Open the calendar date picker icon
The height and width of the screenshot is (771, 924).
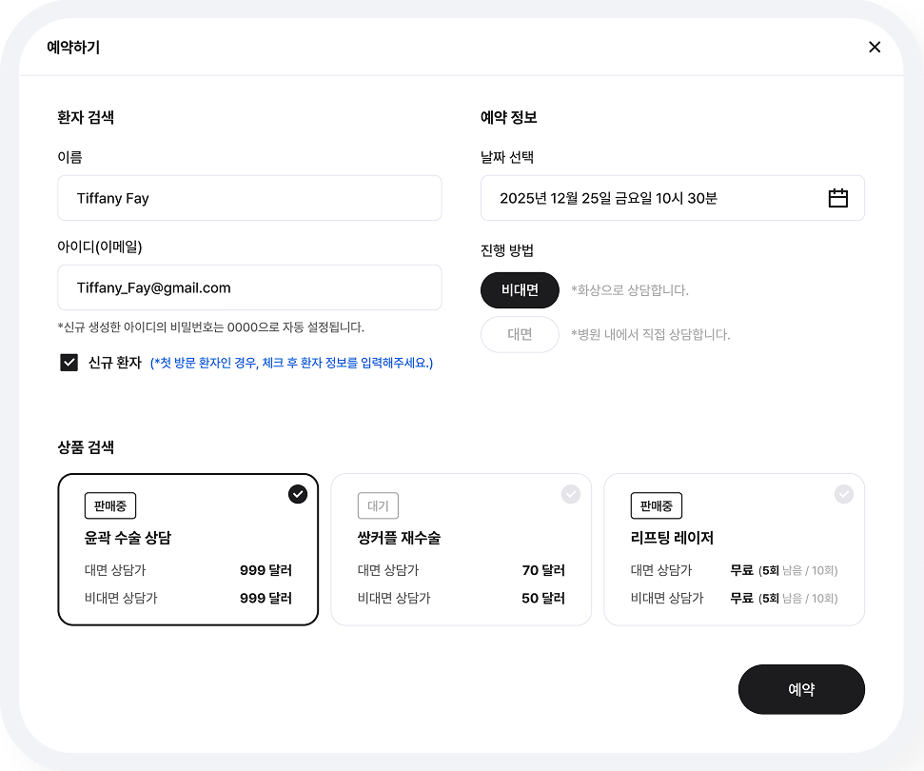tap(837, 198)
